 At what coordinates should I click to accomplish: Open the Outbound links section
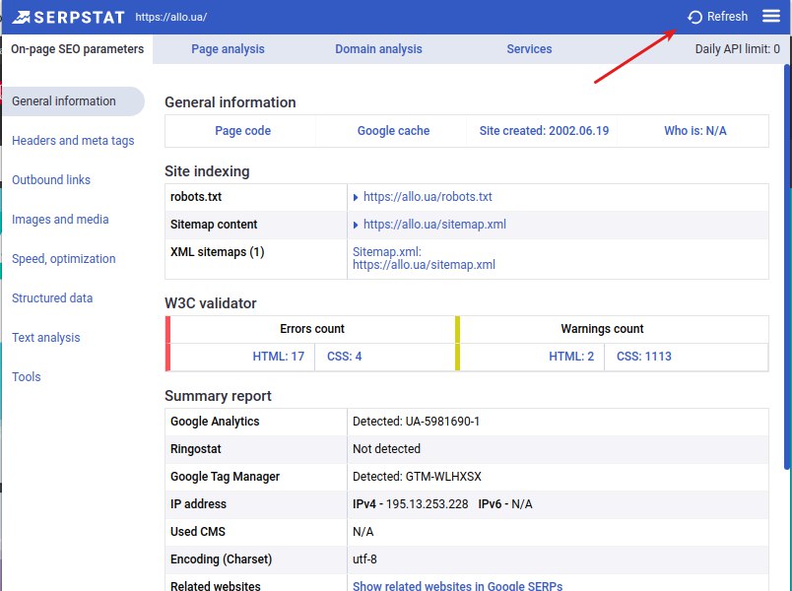tap(51, 180)
